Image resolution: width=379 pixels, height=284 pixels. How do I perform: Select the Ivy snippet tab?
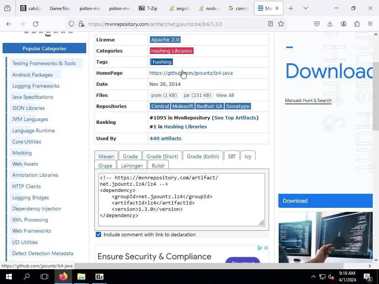click(x=248, y=156)
